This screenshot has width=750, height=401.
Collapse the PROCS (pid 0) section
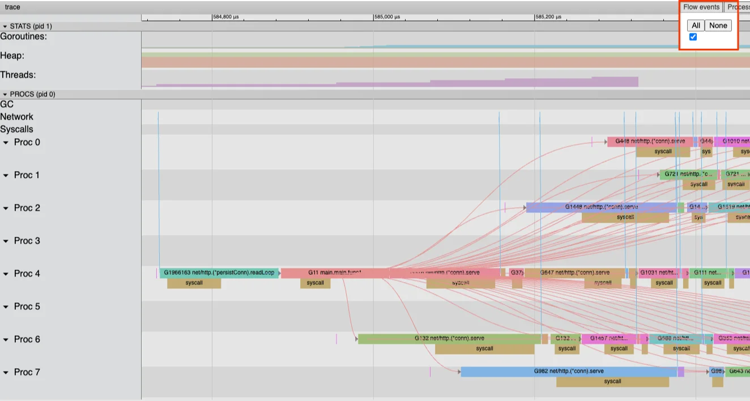5,95
